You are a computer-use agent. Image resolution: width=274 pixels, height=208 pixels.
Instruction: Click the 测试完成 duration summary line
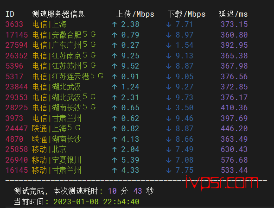(x=84, y=191)
